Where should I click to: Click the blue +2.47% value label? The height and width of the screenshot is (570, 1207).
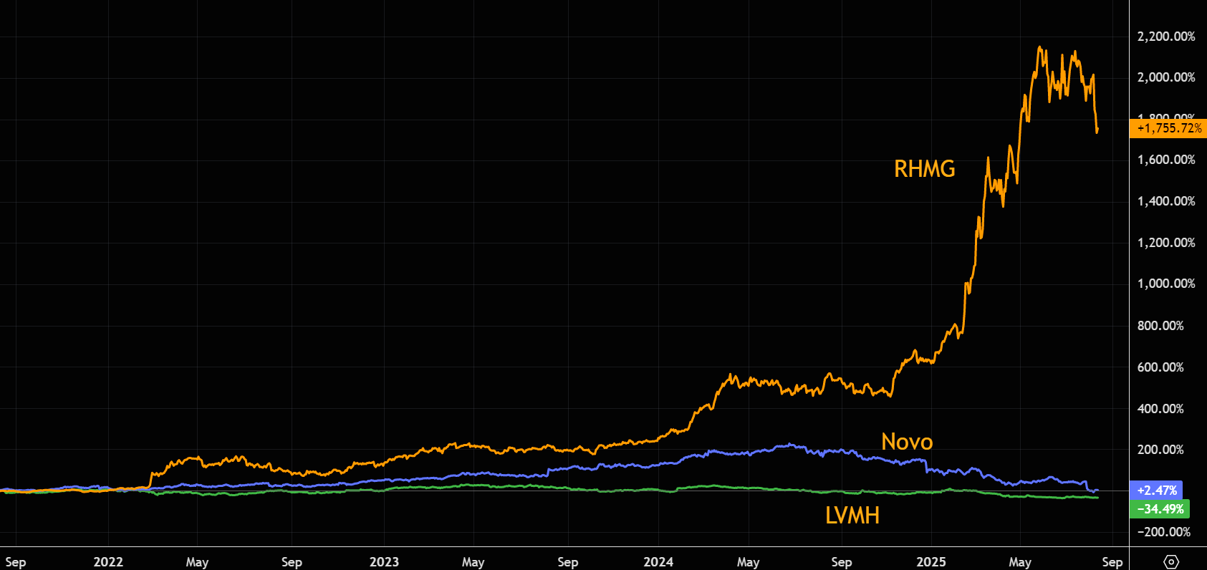[1156, 491]
